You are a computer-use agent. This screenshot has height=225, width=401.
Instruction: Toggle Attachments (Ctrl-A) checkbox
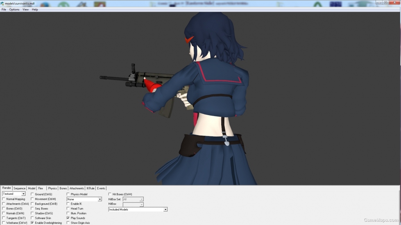coord(4,204)
